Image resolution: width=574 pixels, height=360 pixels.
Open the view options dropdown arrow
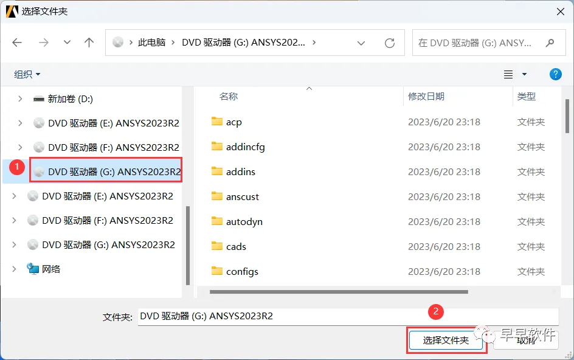tap(524, 74)
